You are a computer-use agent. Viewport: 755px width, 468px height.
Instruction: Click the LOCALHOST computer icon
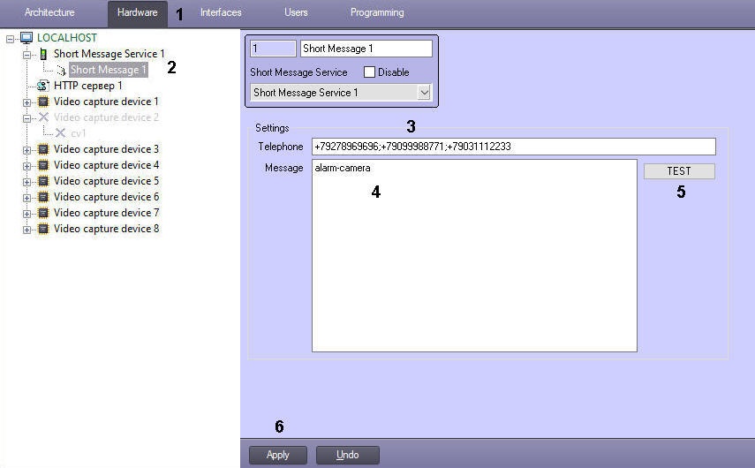pos(26,38)
